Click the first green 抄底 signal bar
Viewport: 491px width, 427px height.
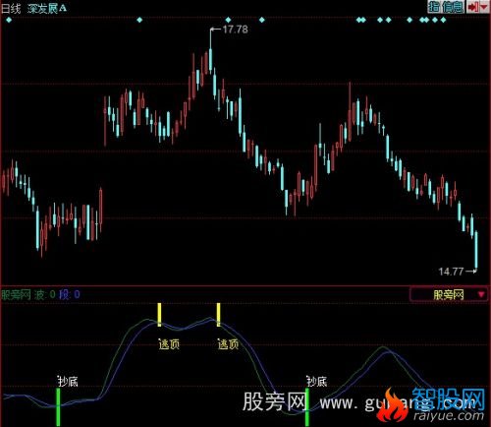click(x=58, y=406)
